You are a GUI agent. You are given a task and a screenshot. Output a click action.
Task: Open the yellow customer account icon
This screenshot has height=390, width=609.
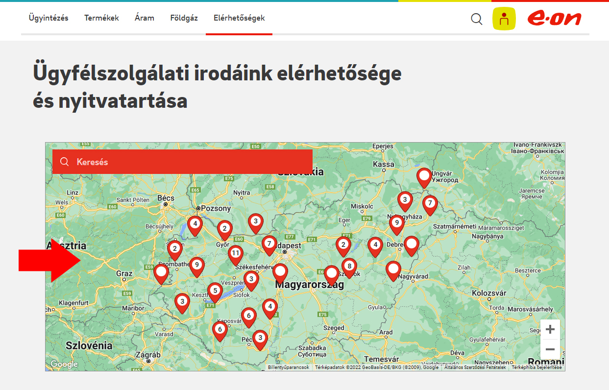(x=504, y=19)
